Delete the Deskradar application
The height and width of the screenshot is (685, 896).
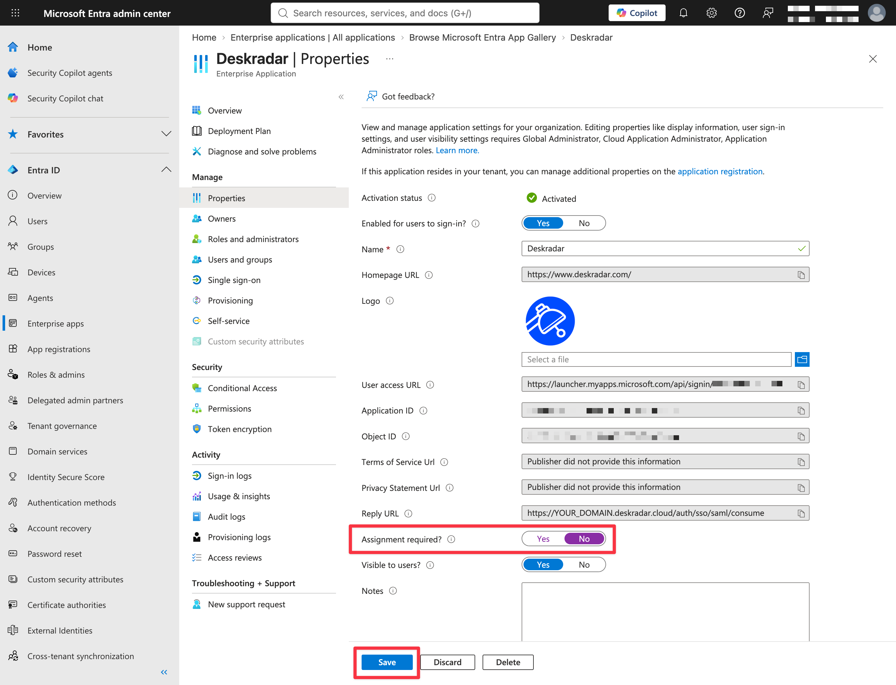pyautogui.click(x=508, y=662)
